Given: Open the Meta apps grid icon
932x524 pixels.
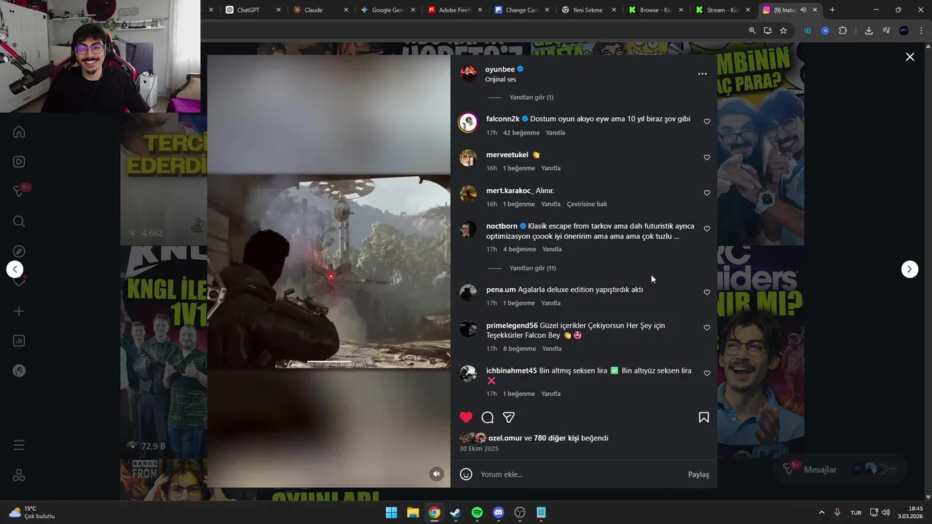Looking at the screenshot, I should pyautogui.click(x=19, y=475).
